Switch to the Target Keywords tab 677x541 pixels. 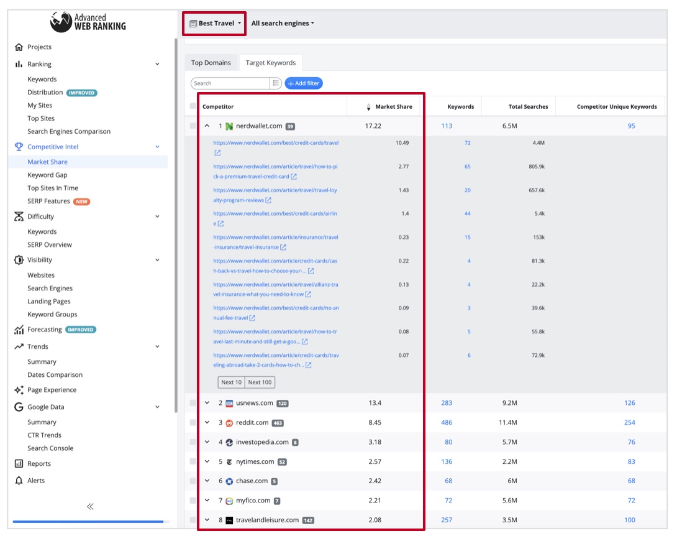(271, 63)
